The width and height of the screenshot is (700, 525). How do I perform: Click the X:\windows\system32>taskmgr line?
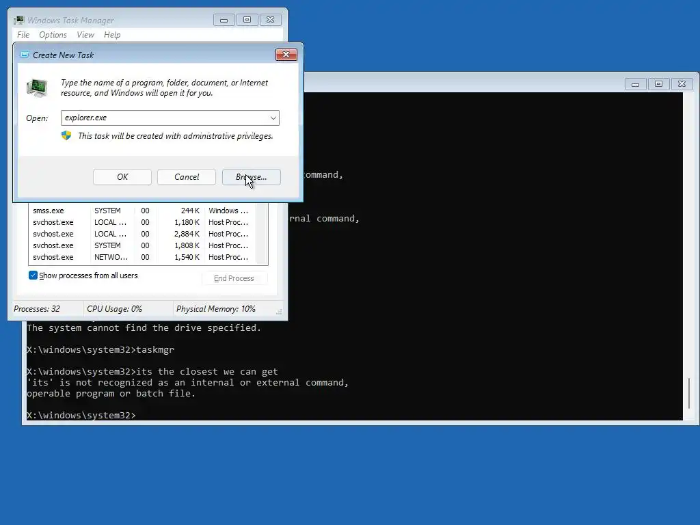pos(100,349)
